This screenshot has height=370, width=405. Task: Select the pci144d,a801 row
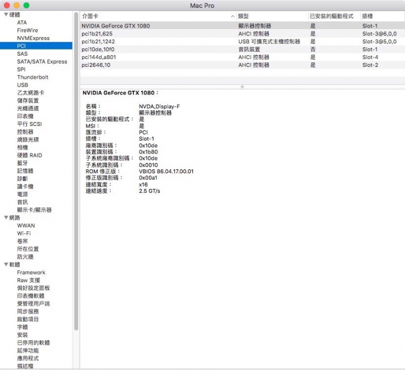(242, 57)
